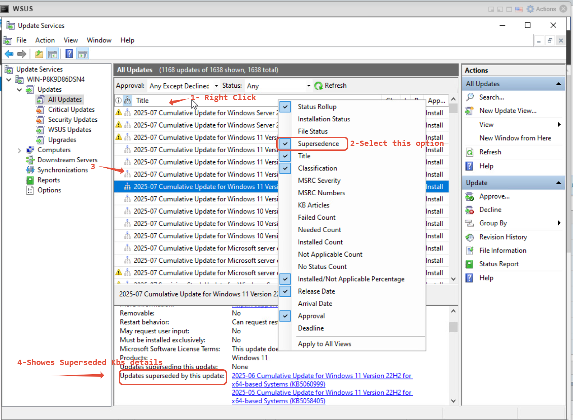Viewport: 573px width, 420px height.
Task: Click the Title column header
Action: (x=142, y=100)
